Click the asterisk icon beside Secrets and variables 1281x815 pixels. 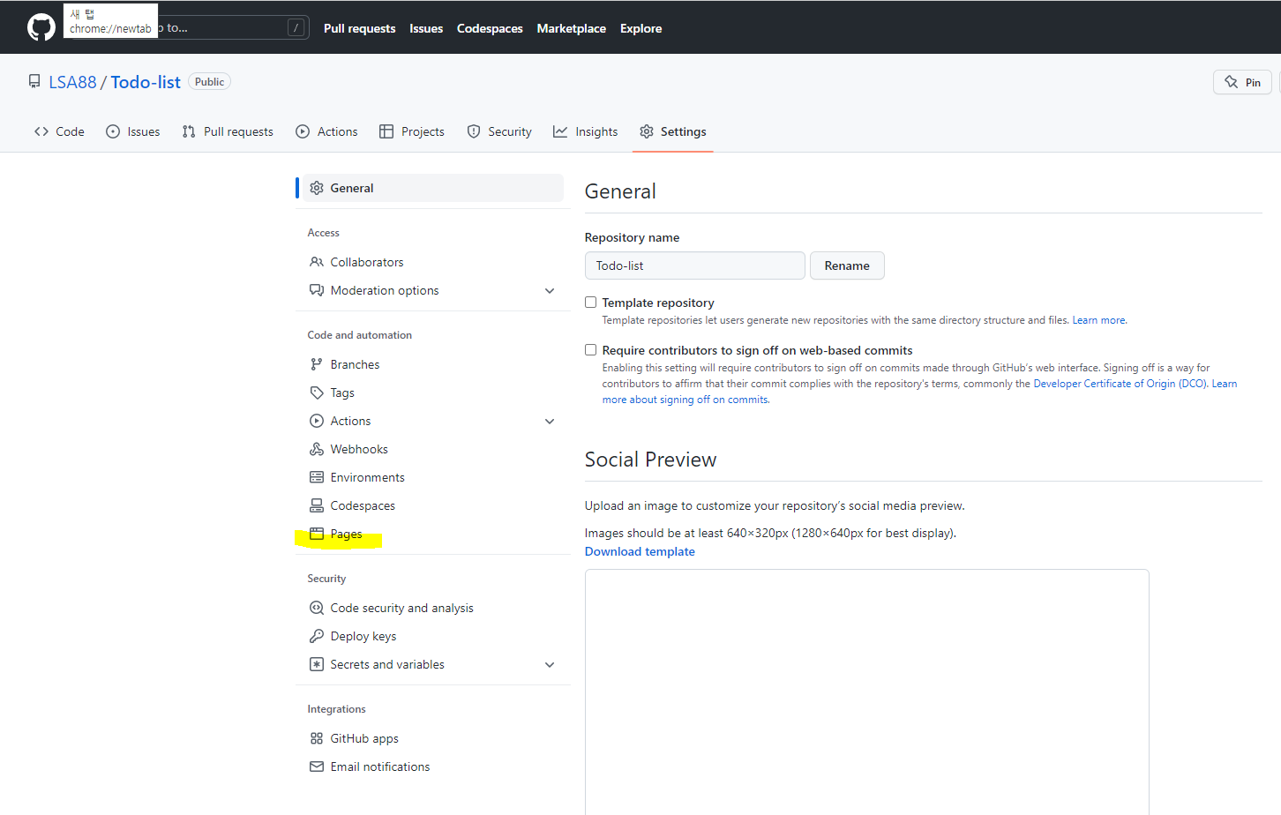317,664
